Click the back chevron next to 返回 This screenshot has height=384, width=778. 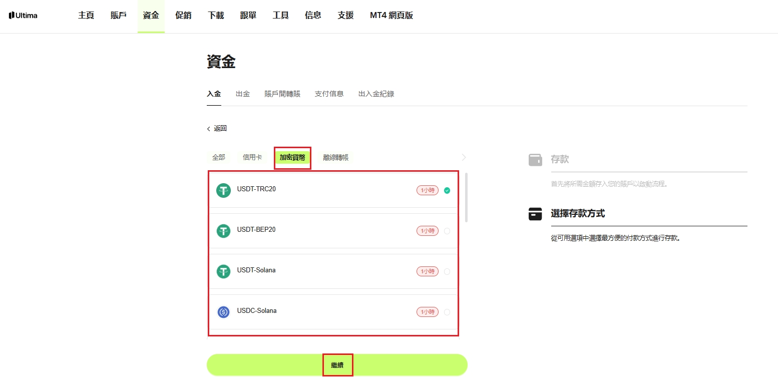click(209, 129)
